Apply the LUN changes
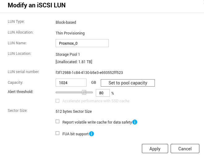This screenshot has width=204, height=155. coord(155,149)
